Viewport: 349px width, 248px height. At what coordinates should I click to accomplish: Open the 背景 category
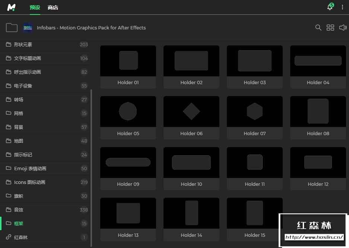coord(45,127)
